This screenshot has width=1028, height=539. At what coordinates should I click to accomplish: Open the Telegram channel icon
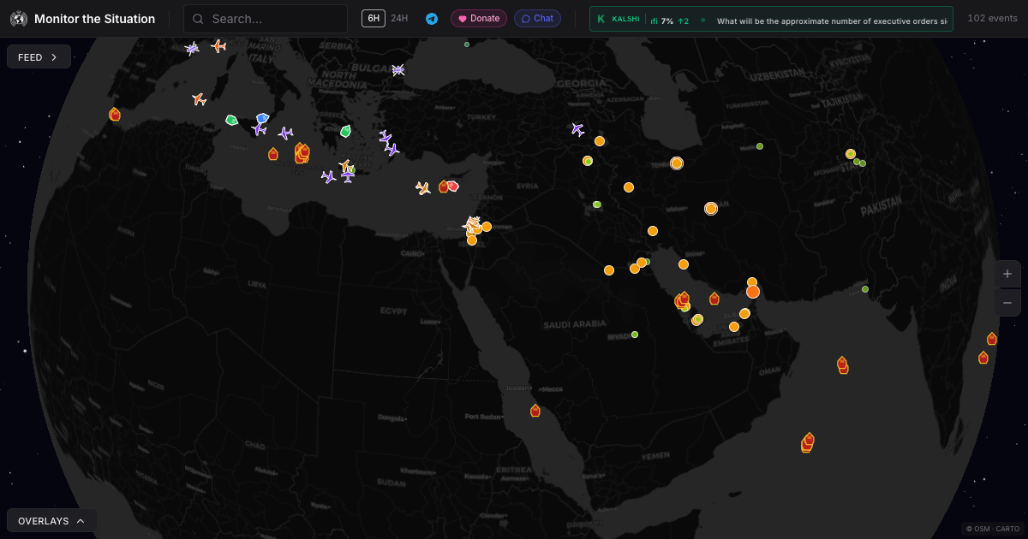click(432, 18)
